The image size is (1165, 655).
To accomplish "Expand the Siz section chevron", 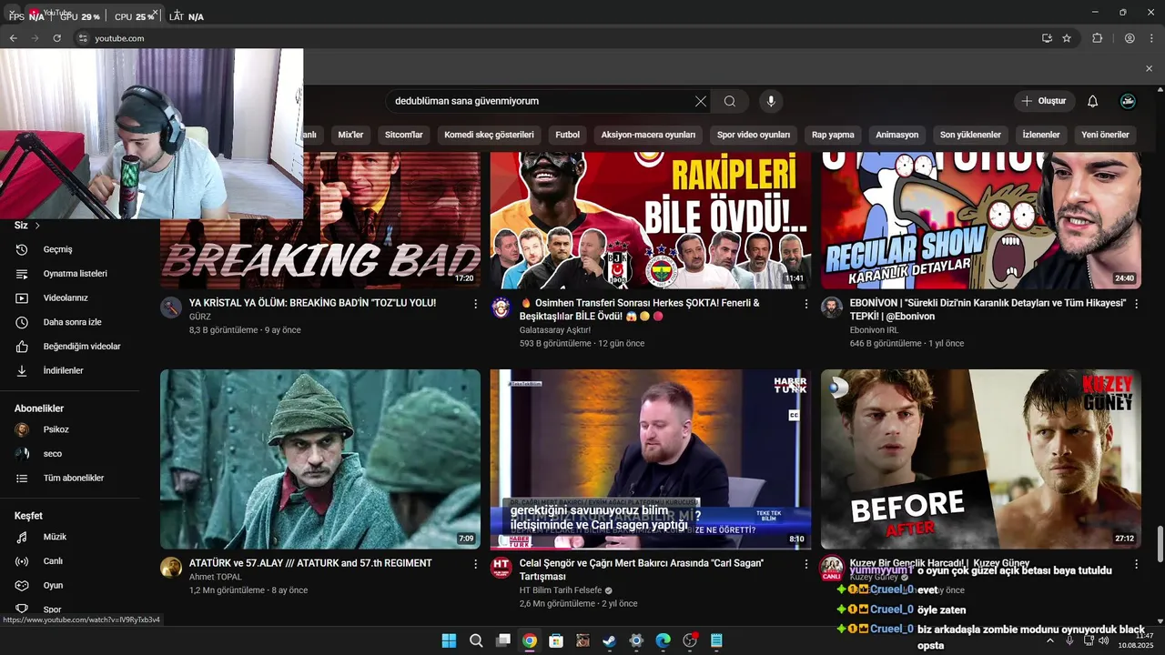I will (x=37, y=226).
